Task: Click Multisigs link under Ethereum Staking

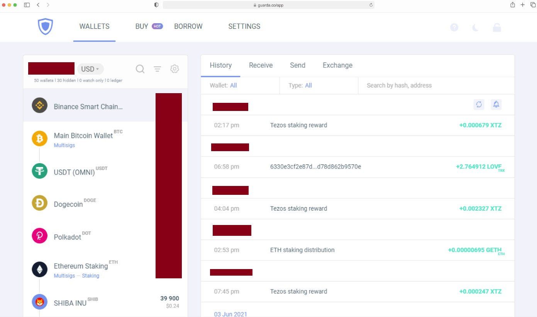Action: click(64, 276)
